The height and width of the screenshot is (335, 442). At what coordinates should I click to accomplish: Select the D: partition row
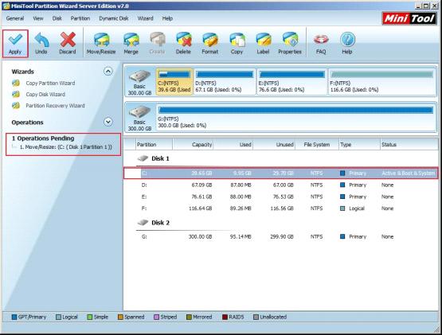(281, 185)
